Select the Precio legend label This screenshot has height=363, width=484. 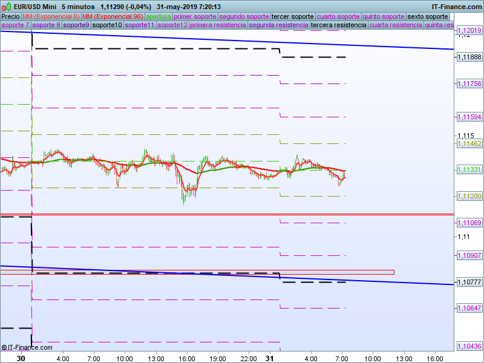pos(10,16)
